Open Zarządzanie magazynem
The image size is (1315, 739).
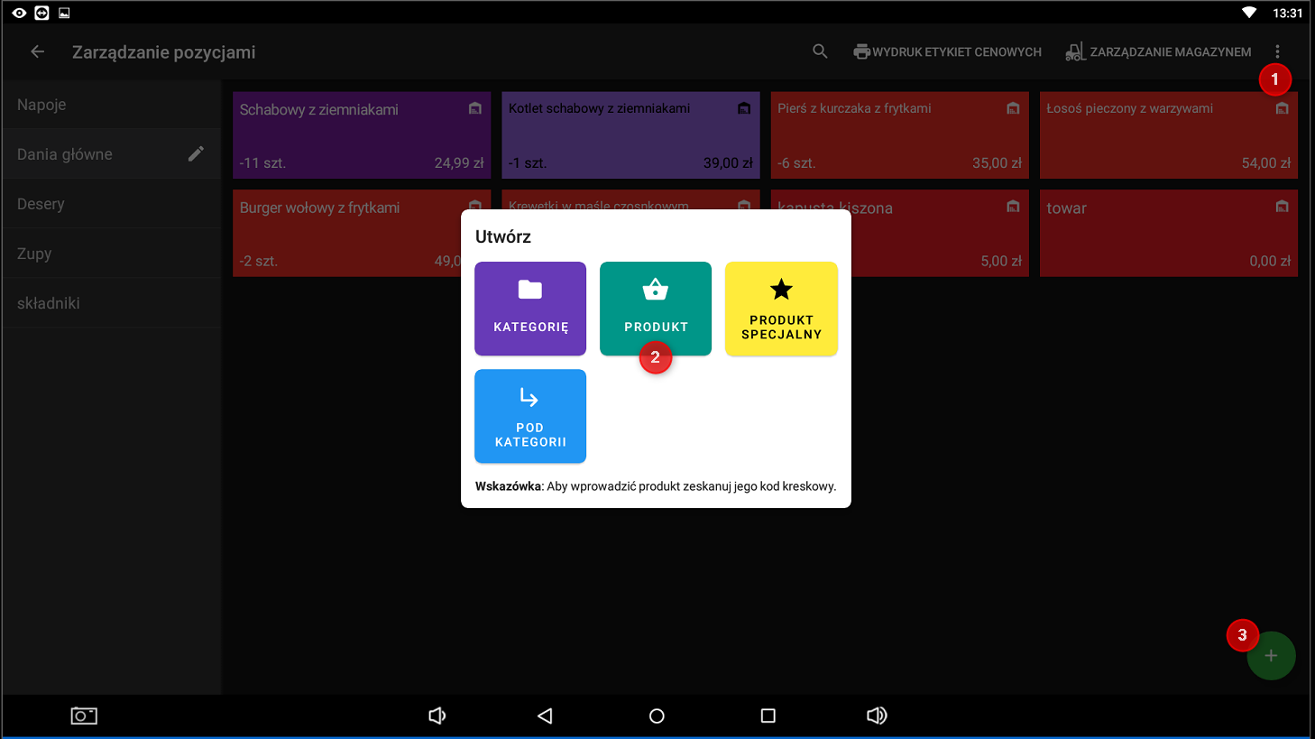pyautogui.click(x=1158, y=51)
